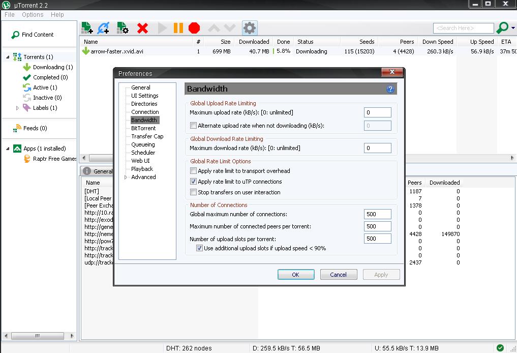This screenshot has width=517, height=353.
Task: Click the red X Remove torrent icon
Action: (142, 28)
